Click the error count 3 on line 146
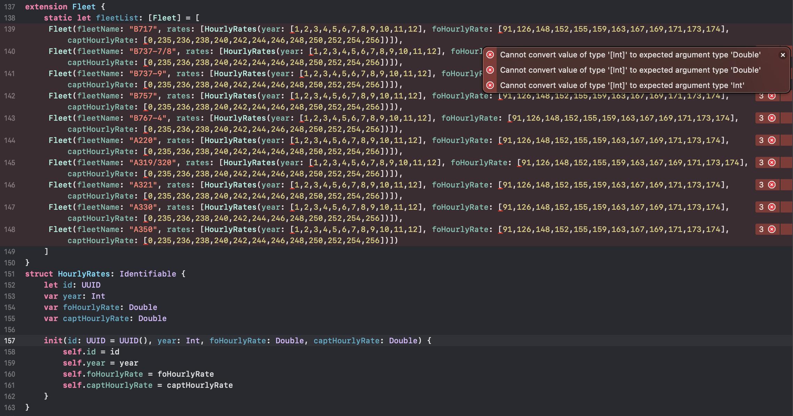The width and height of the screenshot is (793, 416). tap(761, 185)
